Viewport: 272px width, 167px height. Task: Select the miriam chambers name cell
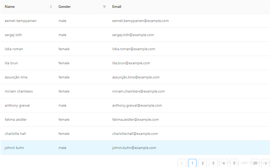click(19, 91)
